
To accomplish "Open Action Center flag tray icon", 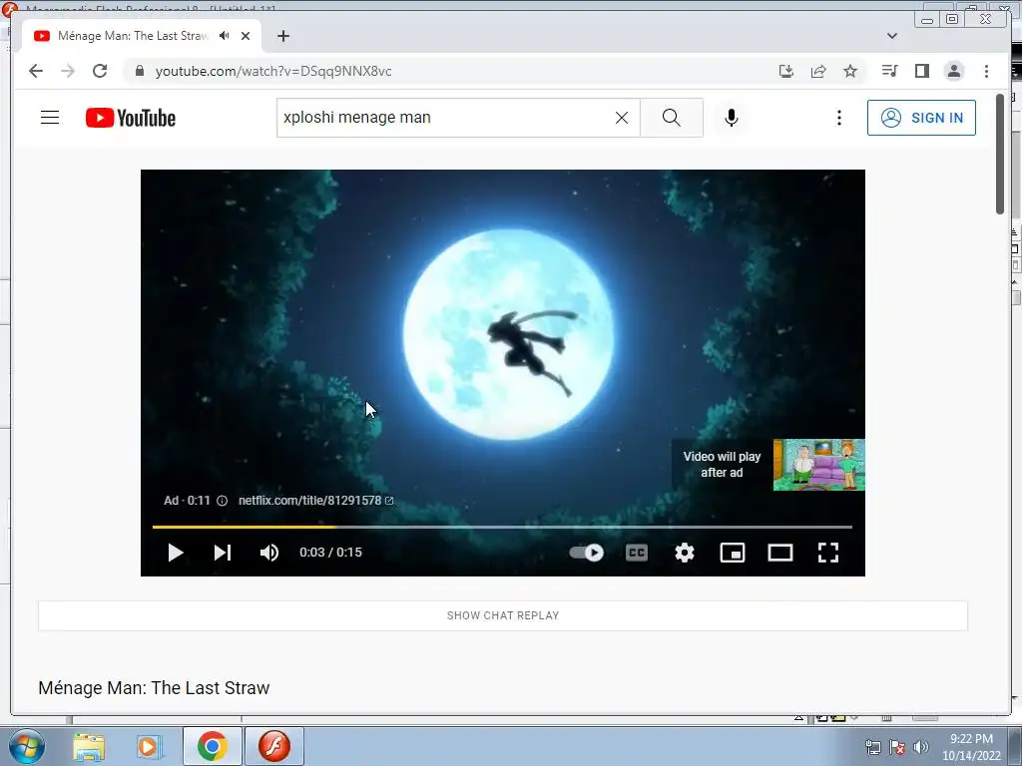I will 897,747.
